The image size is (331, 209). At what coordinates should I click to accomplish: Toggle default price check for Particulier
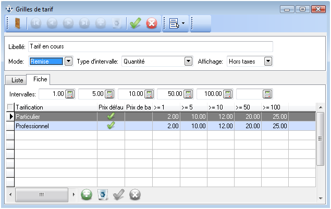click(x=111, y=116)
